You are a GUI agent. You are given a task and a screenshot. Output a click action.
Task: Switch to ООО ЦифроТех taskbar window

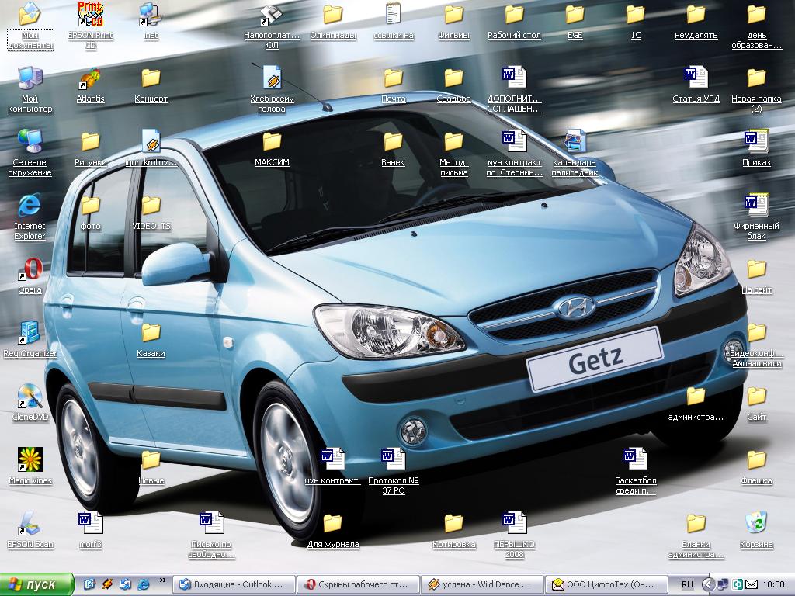(x=606, y=585)
